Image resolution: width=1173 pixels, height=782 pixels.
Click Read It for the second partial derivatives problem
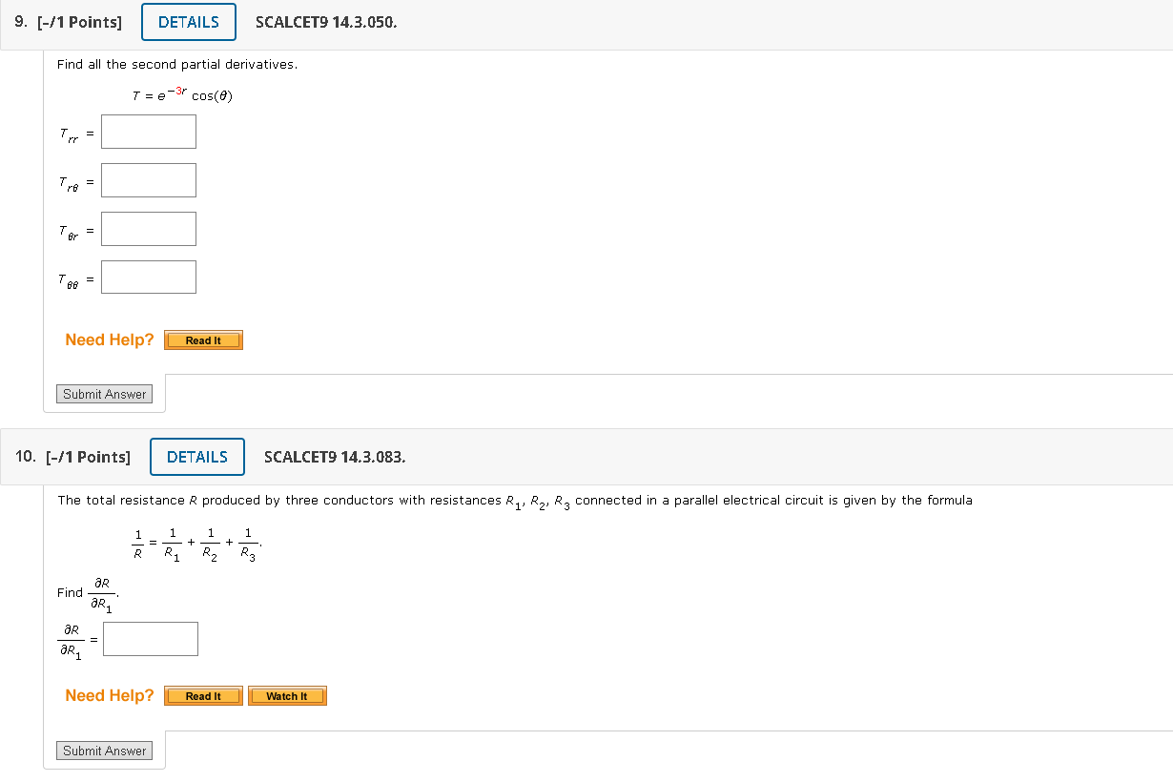(x=203, y=340)
